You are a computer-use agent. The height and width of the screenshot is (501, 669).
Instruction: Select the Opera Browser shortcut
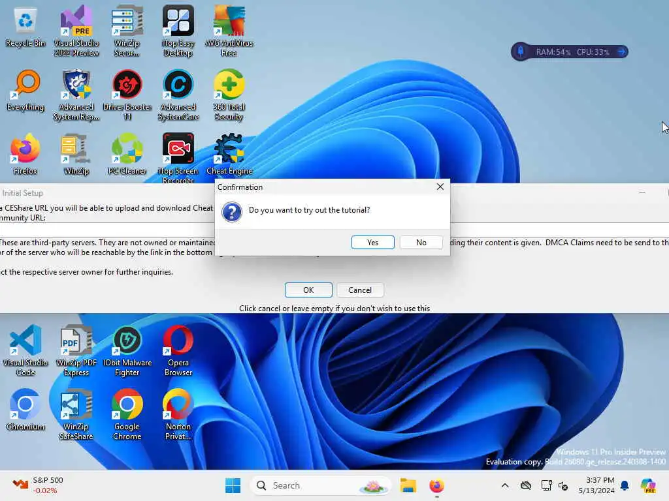(178, 351)
